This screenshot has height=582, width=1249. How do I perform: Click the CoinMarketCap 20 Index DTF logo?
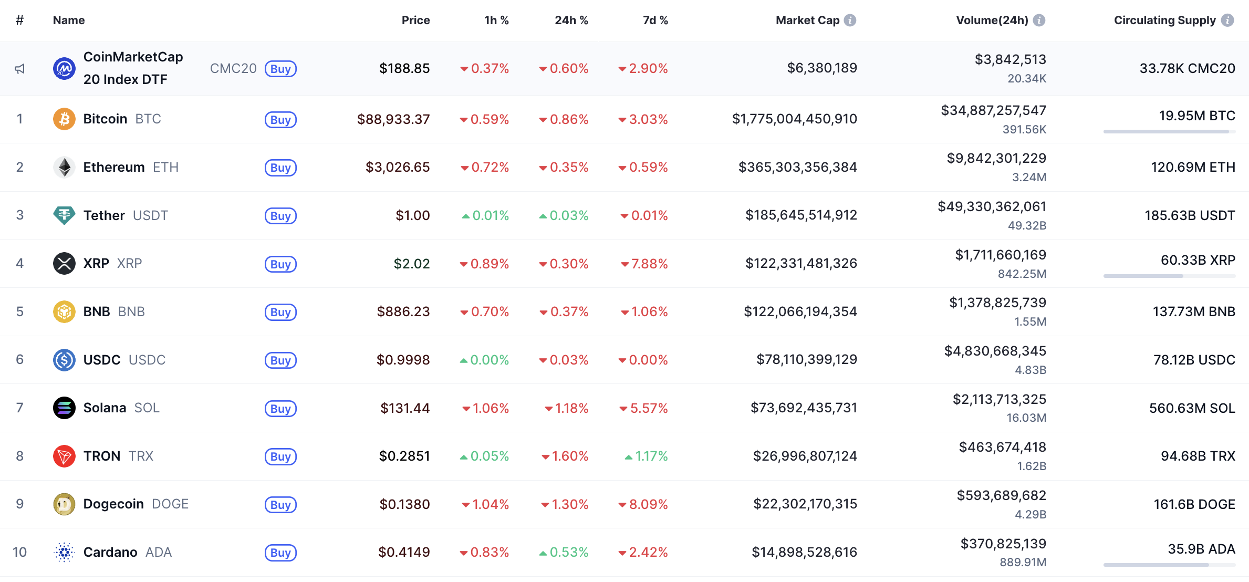[64, 68]
